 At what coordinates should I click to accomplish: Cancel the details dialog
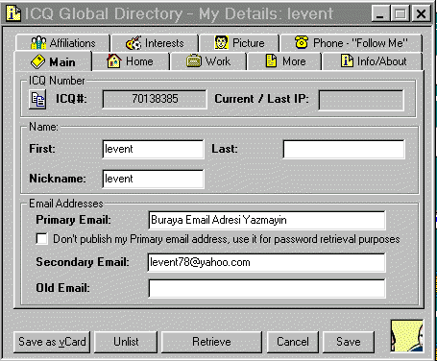point(293,342)
